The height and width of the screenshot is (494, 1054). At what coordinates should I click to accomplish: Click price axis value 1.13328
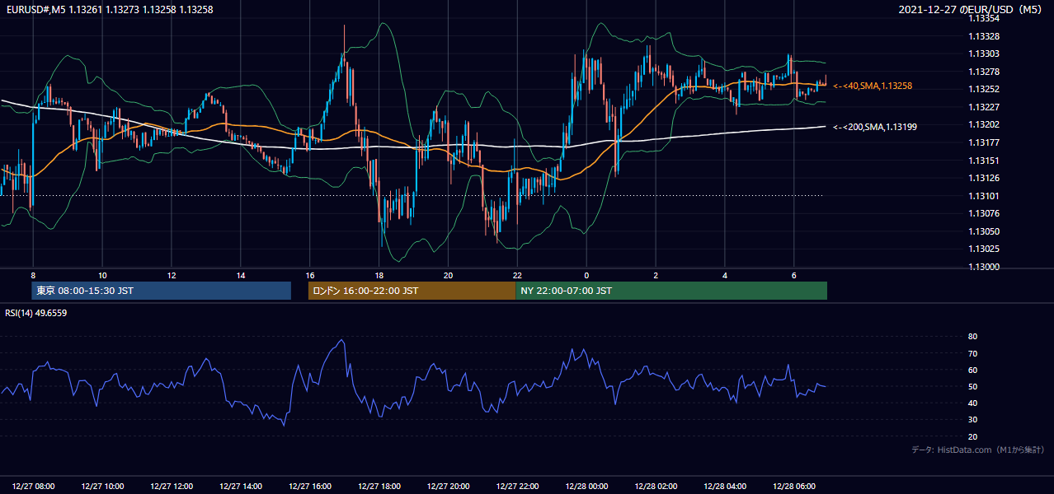984,37
